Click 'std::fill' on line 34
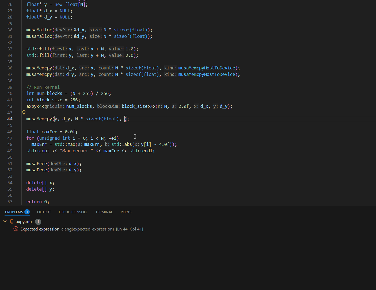 coord(38,55)
